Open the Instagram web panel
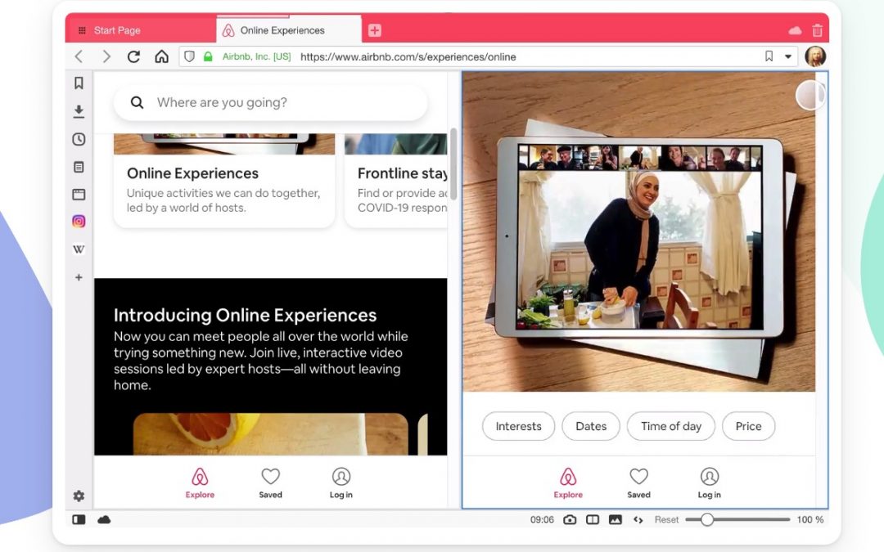884x552 pixels. (x=79, y=222)
